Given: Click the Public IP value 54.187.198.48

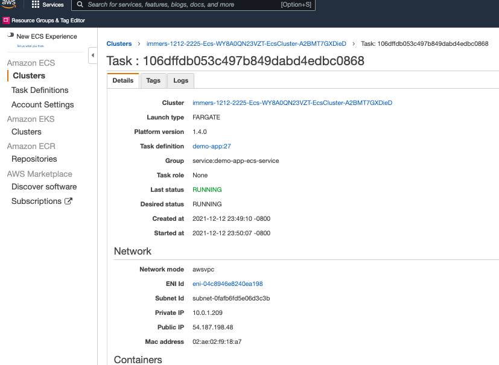Looking at the screenshot, I should pyautogui.click(x=212, y=327).
